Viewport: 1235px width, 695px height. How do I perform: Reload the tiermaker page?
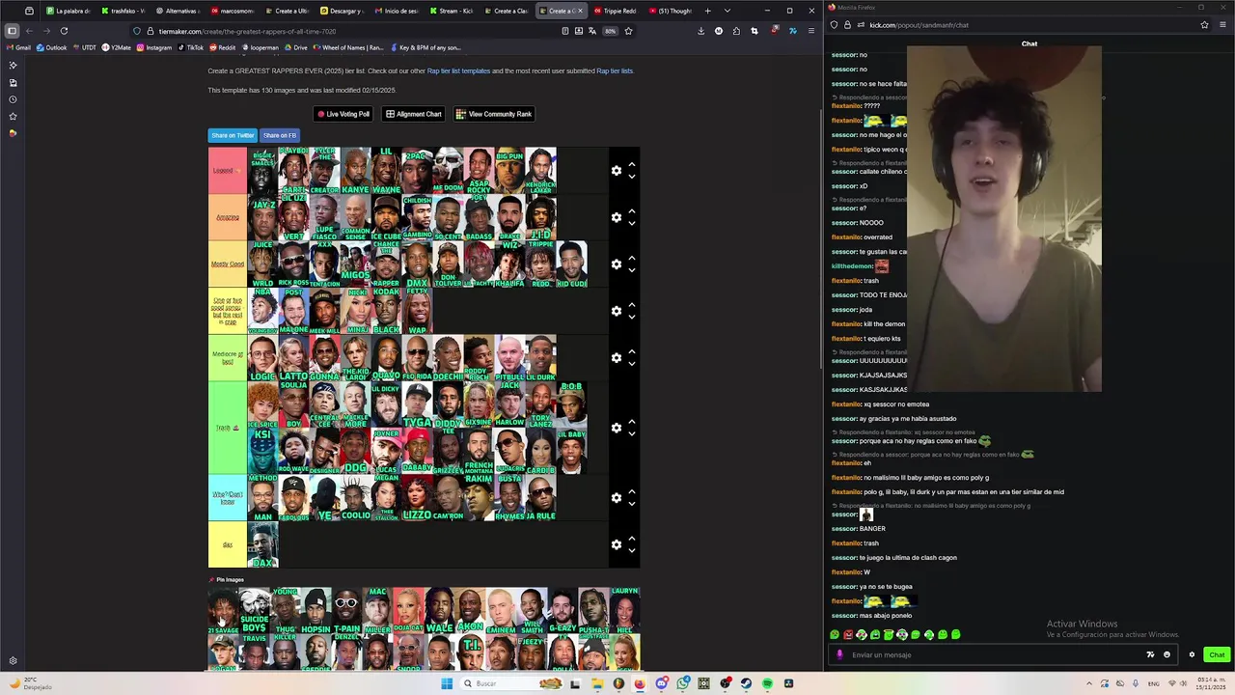pos(63,31)
